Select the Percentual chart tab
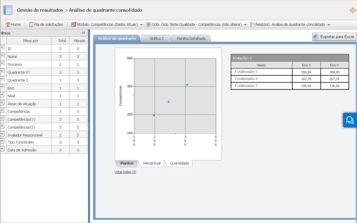Screen dimensions: 357x223 tap(152, 163)
